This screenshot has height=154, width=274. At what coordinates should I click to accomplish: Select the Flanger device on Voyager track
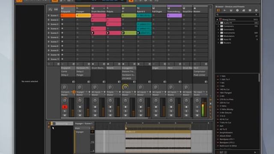83,75
